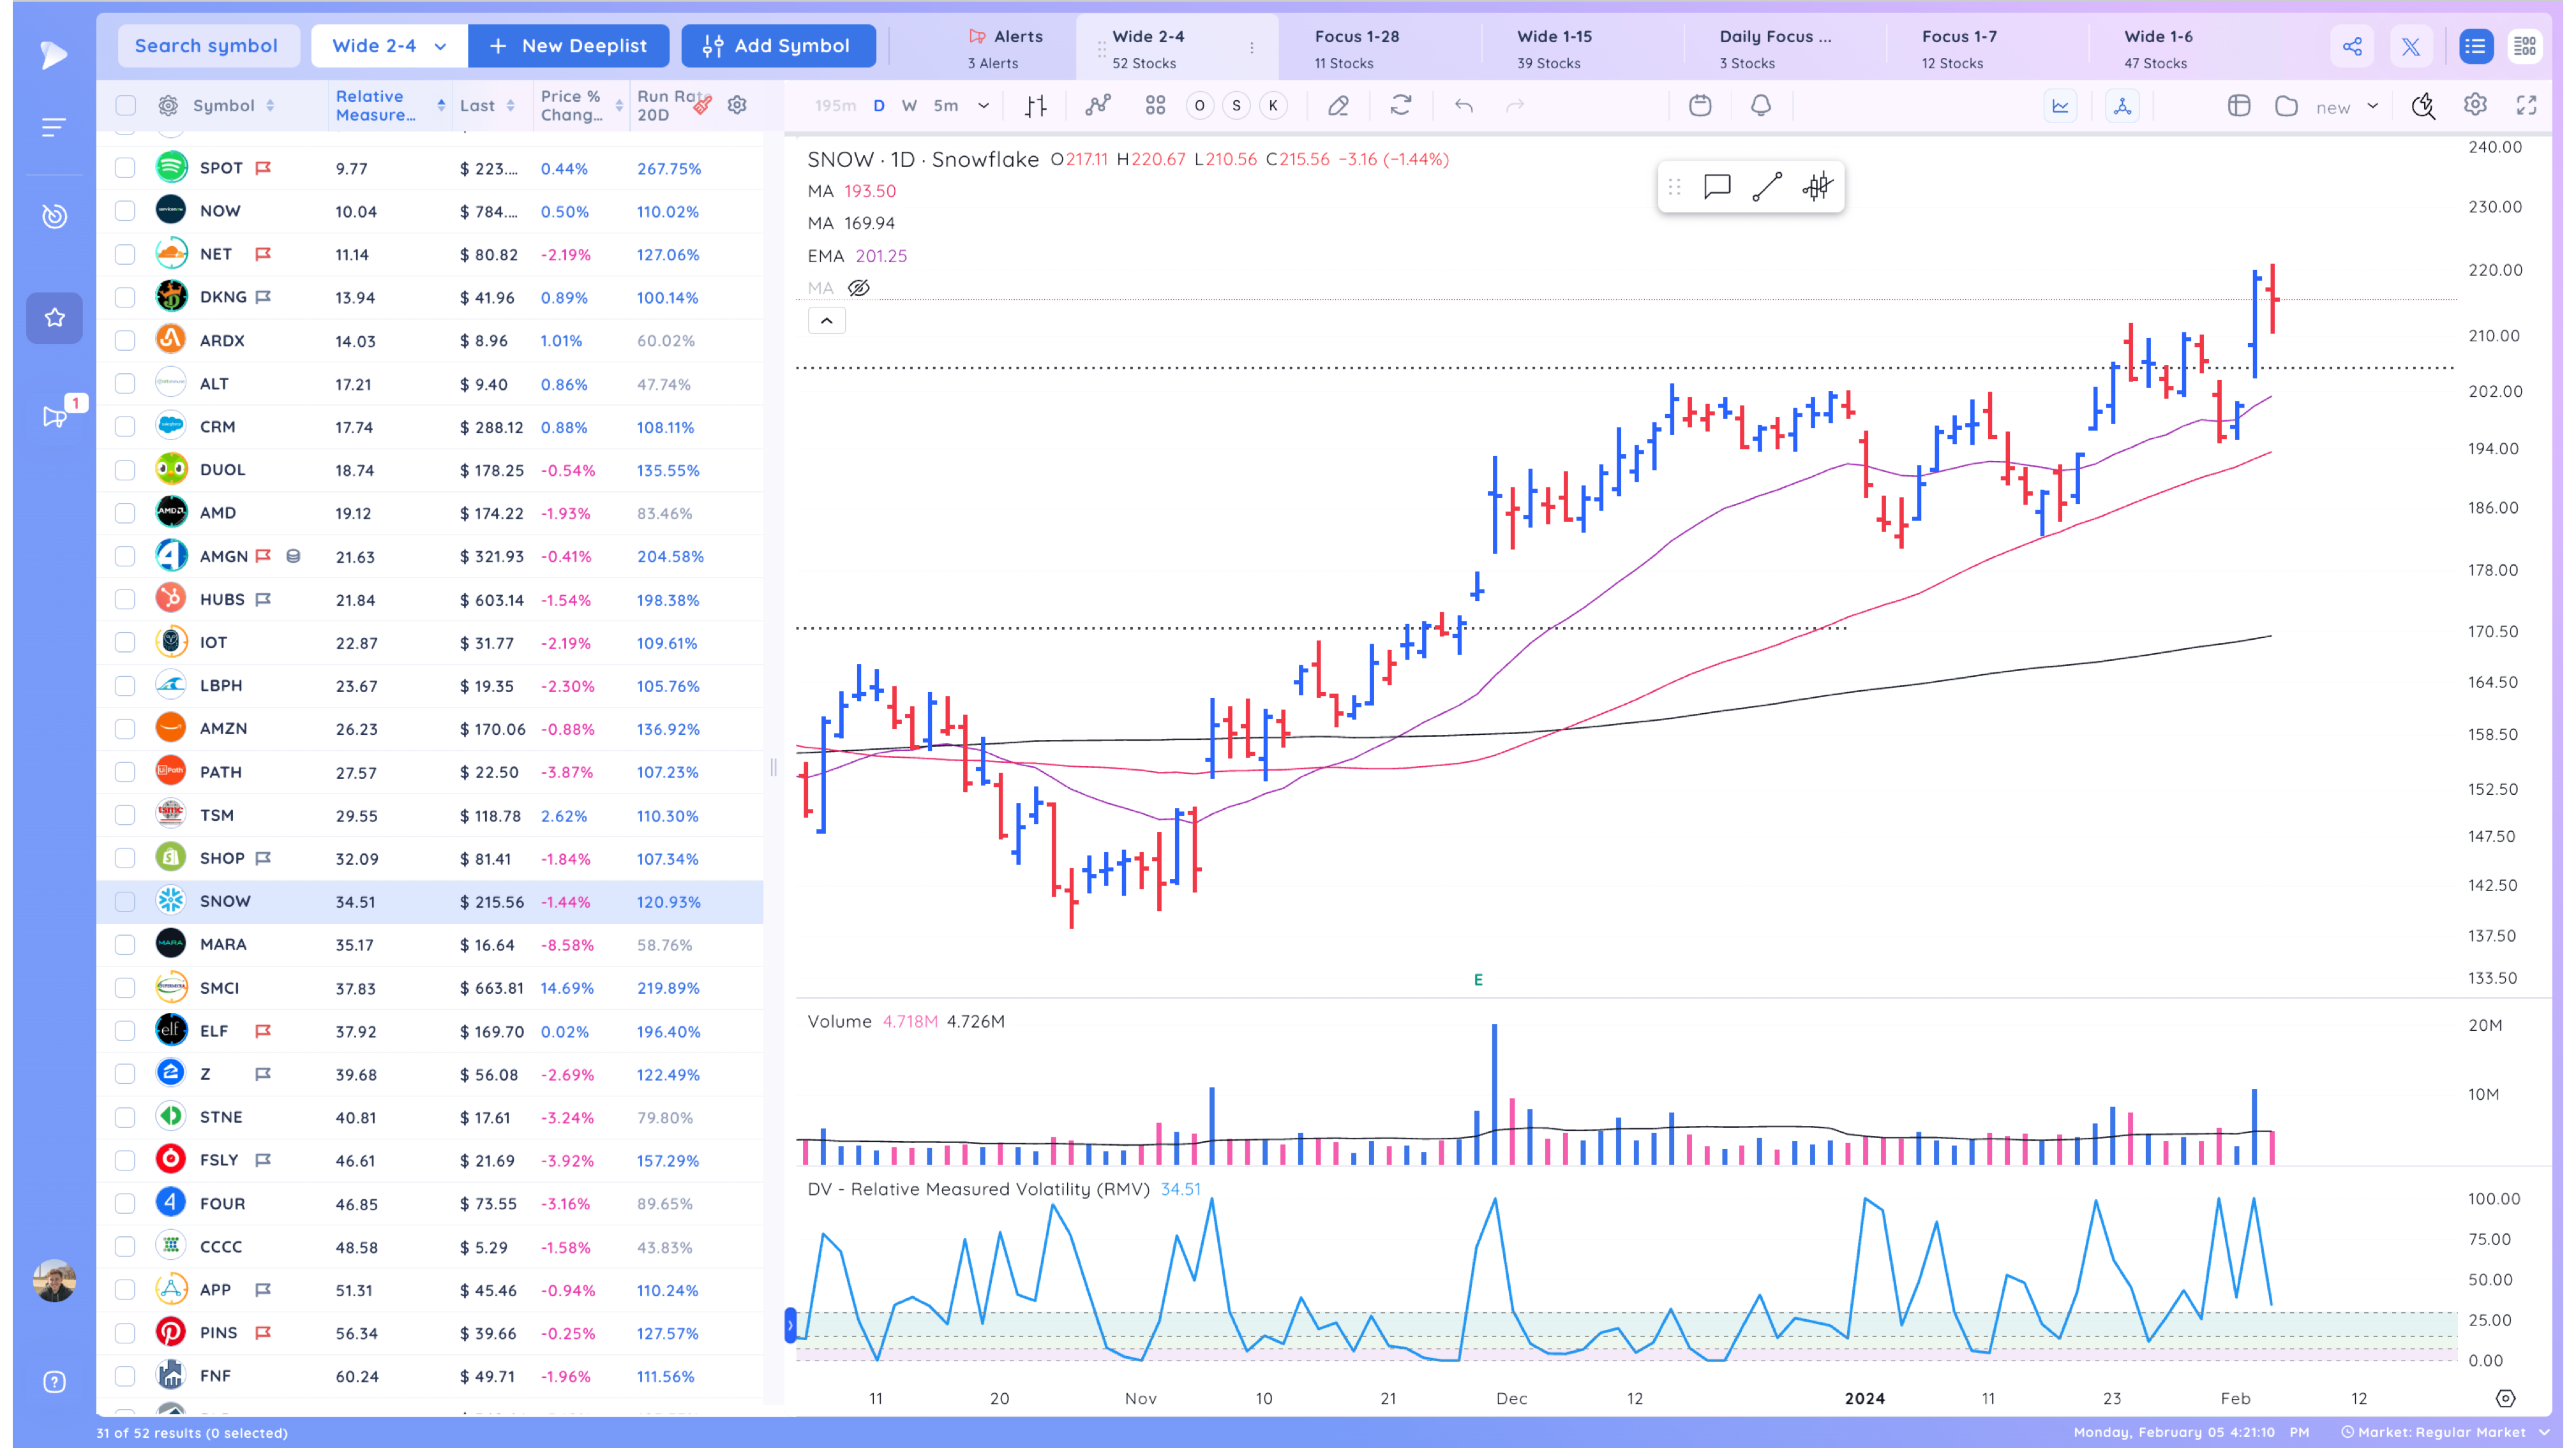Image resolution: width=2576 pixels, height=1448 pixels.
Task: Select the D daily timeframe
Action: 879,106
